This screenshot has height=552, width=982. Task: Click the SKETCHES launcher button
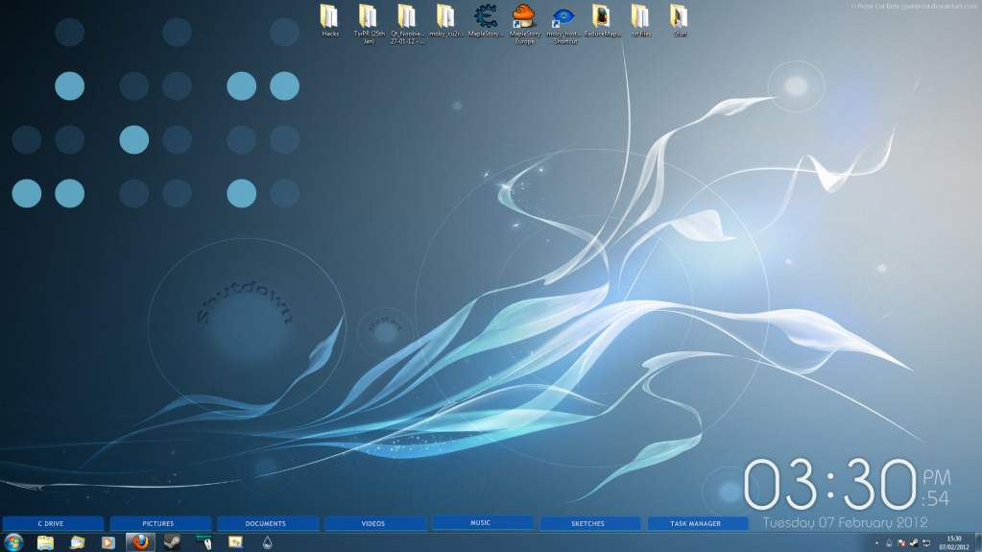[590, 523]
